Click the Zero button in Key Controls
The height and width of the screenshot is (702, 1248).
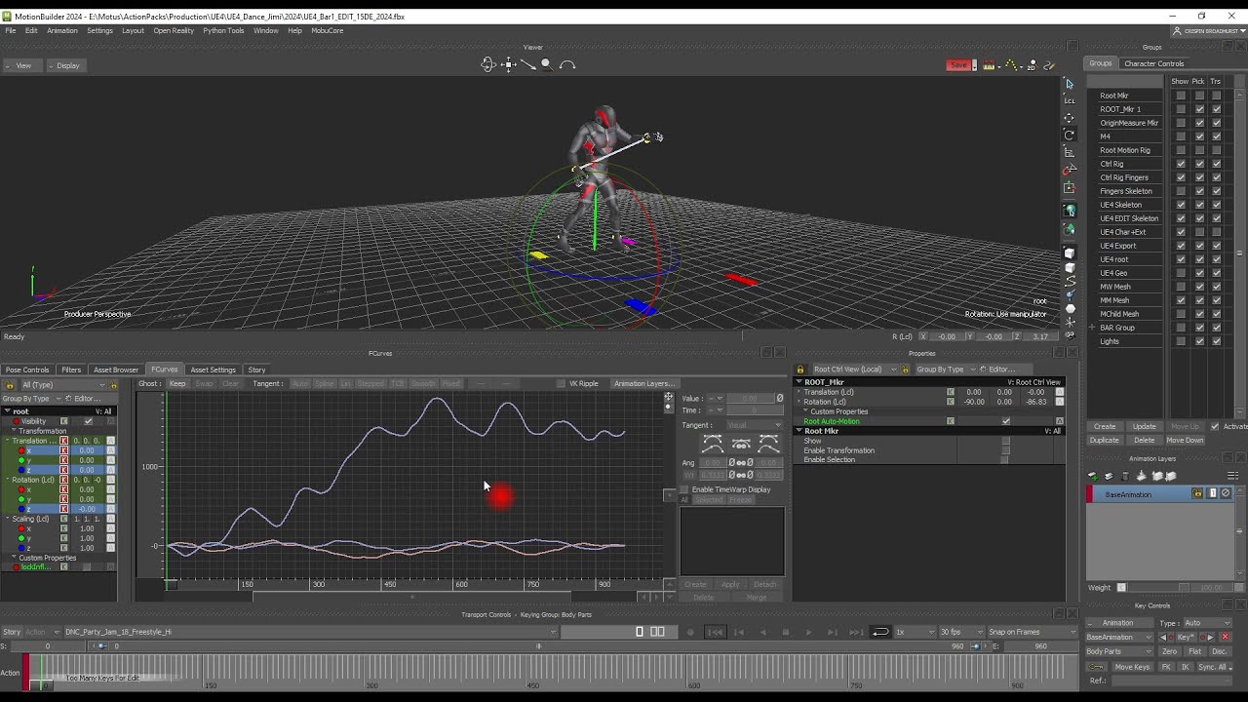click(1170, 651)
